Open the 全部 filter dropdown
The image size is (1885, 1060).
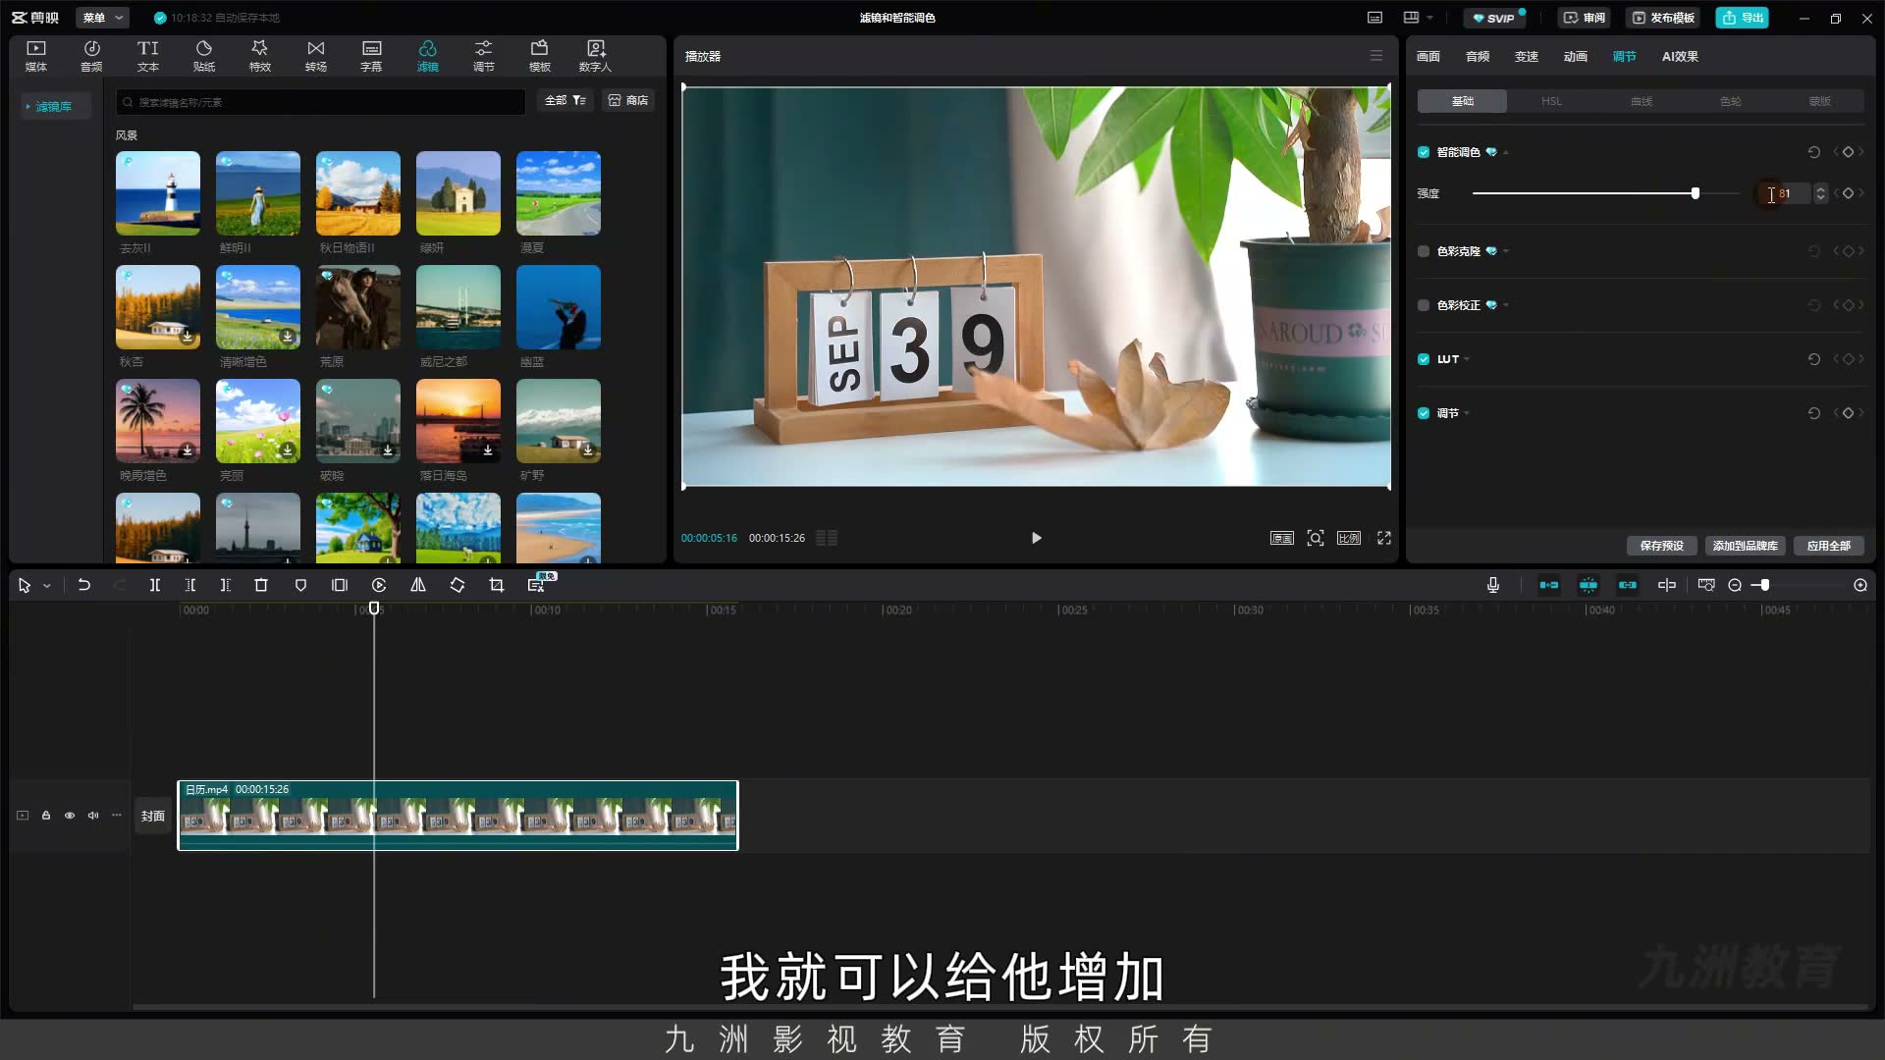[x=565, y=100]
